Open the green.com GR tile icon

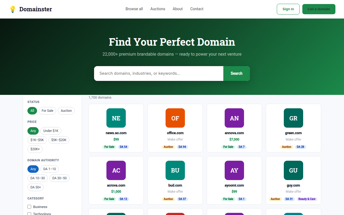[x=293, y=118]
